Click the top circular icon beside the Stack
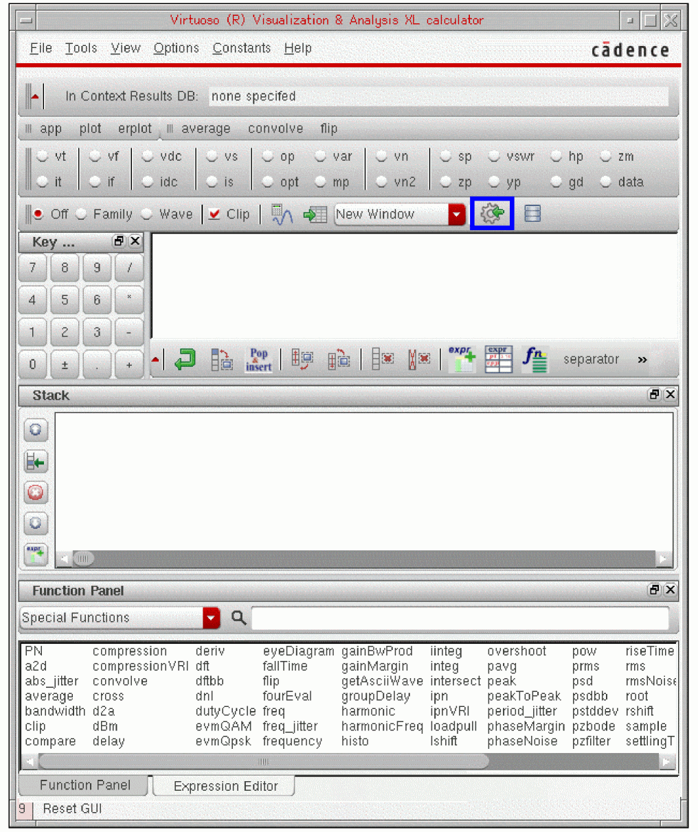 pyautogui.click(x=36, y=430)
